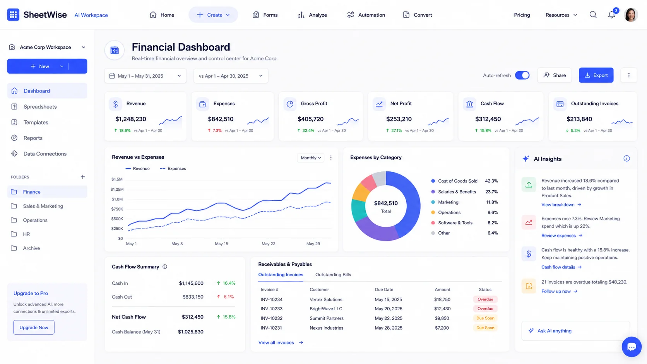Select invoice INV-10234 row
This screenshot has height=364, width=647.
click(379, 299)
